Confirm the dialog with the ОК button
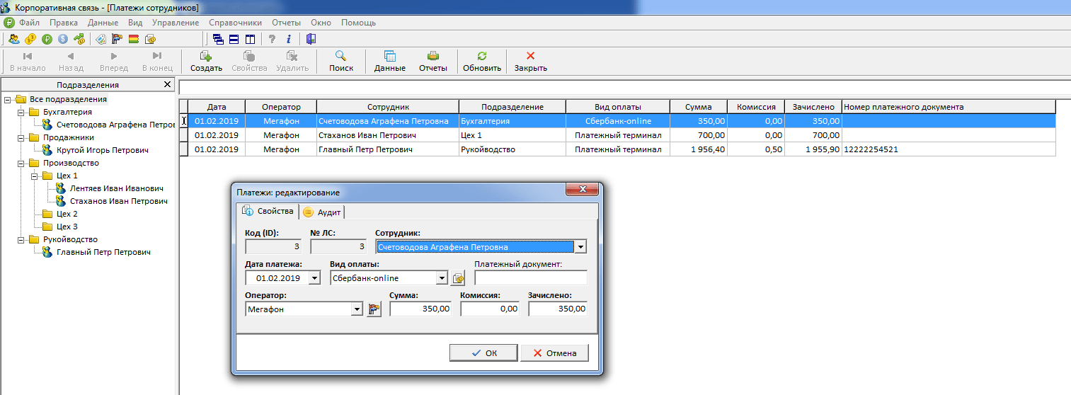 click(x=483, y=353)
